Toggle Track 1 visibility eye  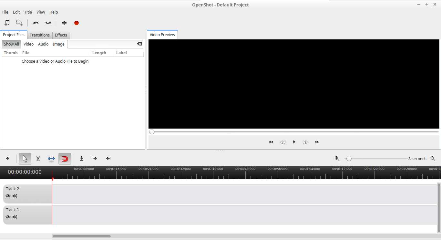point(8,217)
